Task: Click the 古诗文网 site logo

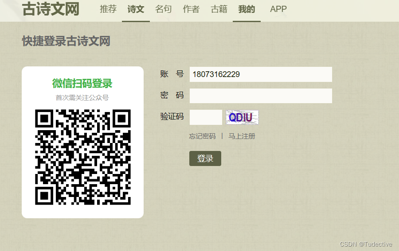Action: pyautogui.click(x=51, y=9)
